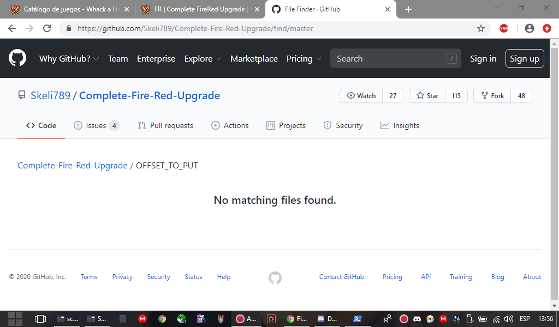The height and width of the screenshot is (327, 559).
Task: Reload the page
Action: pyautogui.click(x=47, y=28)
